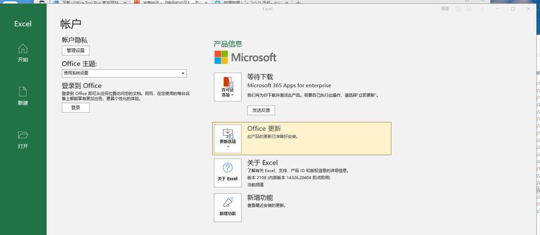
Task: Expand the 更新选项 update options menu
Action: 227,139
